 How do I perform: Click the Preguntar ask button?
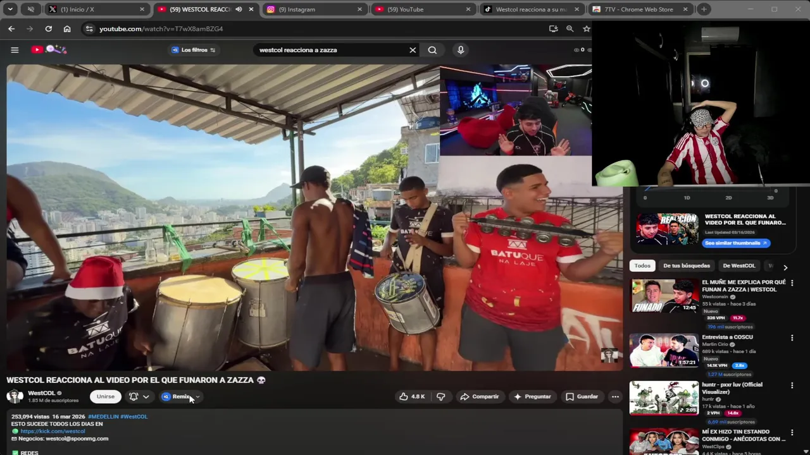[532, 396]
